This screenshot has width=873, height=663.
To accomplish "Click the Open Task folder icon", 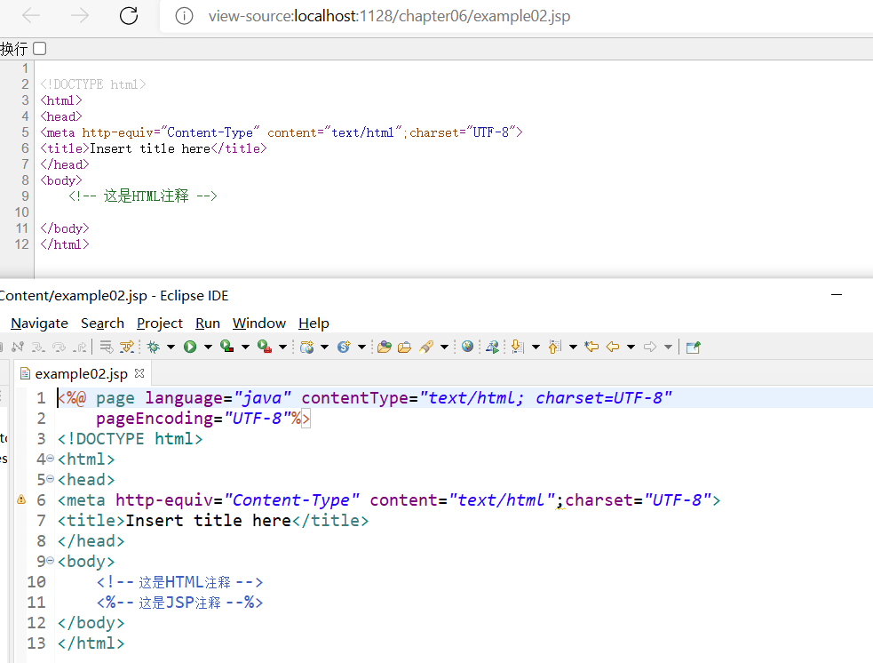I will tap(405, 347).
